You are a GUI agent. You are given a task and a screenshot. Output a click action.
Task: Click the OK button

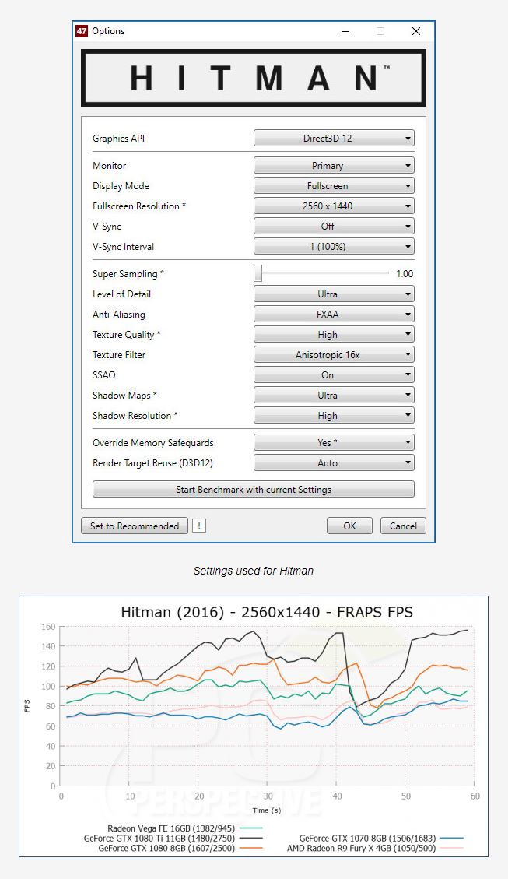[x=349, y=526]
